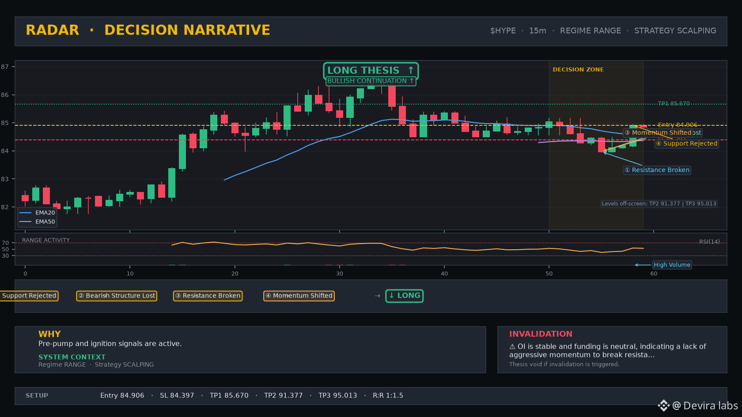Click the TP1 85.670 line label on chart
The width and height of the screenshot is (742, 417).
(x=674, y=104)
